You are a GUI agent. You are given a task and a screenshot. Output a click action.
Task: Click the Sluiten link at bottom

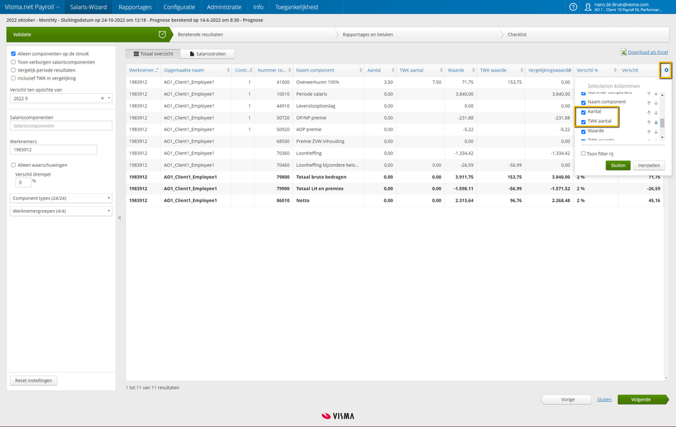(604, 399)
